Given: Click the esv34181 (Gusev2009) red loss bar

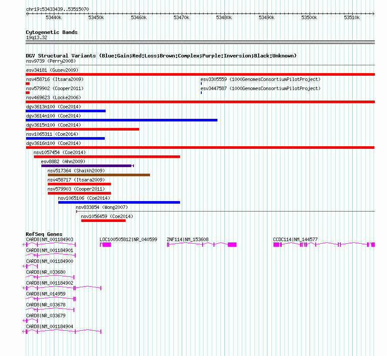Looking at the screenshot, I should pos(200,74).
